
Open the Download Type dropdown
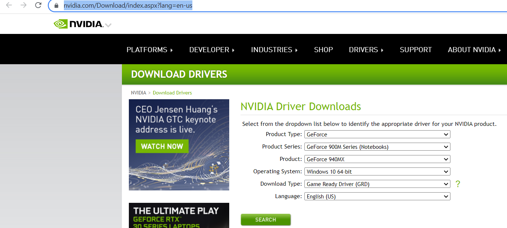point(377,184)
